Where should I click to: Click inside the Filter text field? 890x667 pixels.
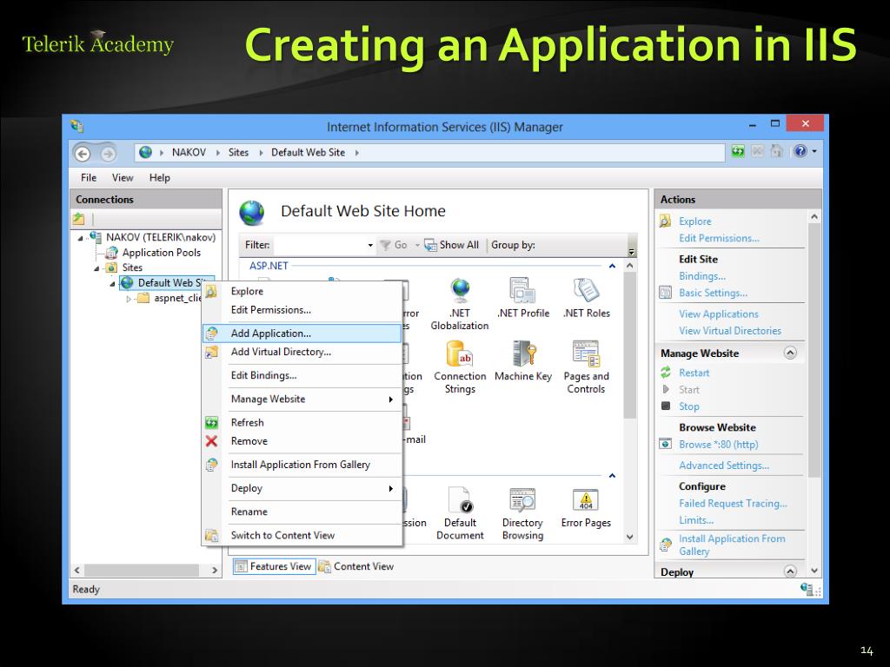[320, 245]
